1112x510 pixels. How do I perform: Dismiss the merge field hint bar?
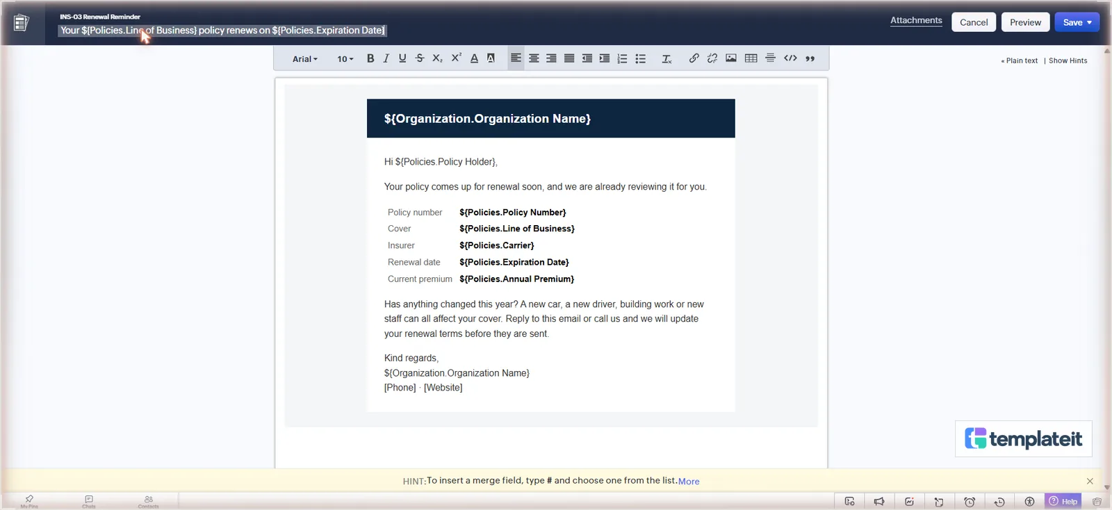click(1090, 481)
